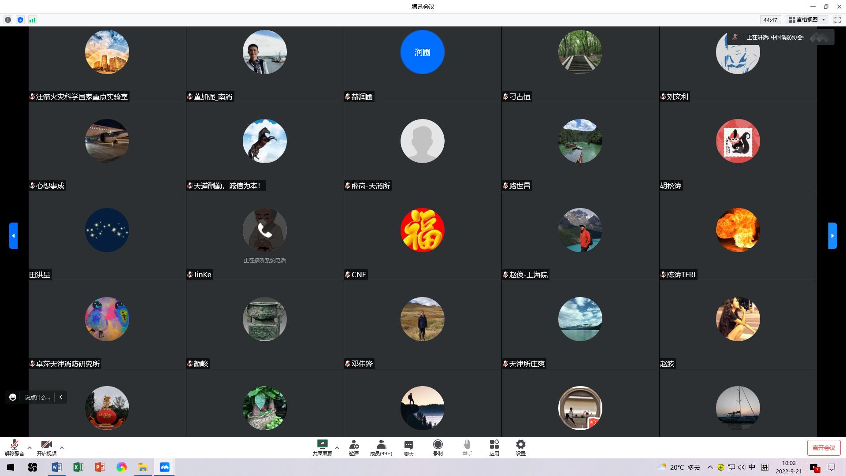This screenshot has height=476, width=846.
Task: Go to next page of participants
Action: pos(832,236)
